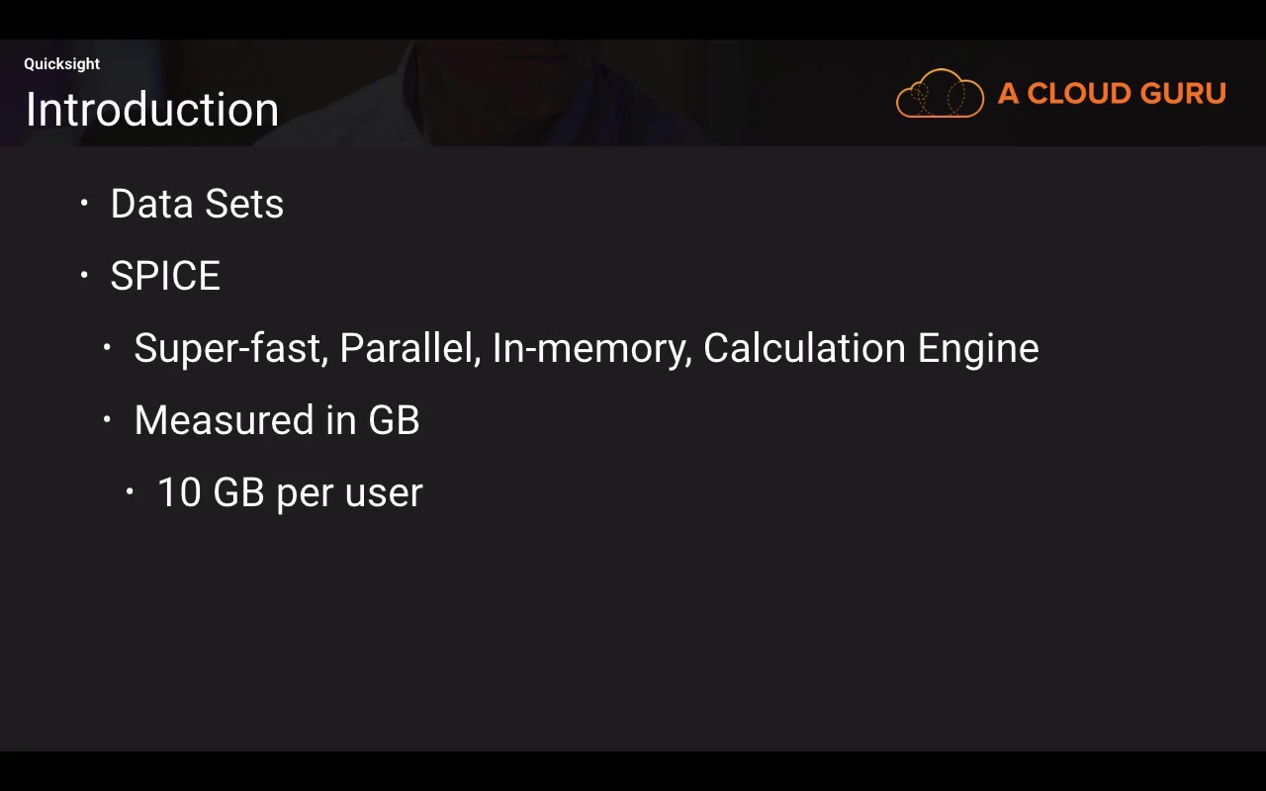The width and height of the screenshot is (1266, 791).
Task: Click the bullet dot before Measured in GB
Action: [107, 420]
